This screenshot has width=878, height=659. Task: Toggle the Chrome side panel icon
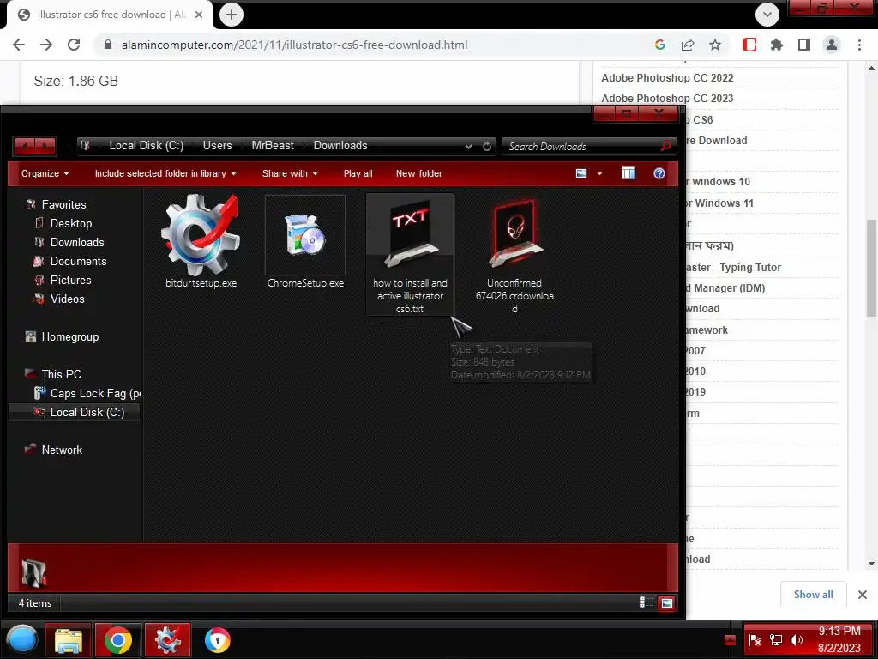[x=804, y=45]
